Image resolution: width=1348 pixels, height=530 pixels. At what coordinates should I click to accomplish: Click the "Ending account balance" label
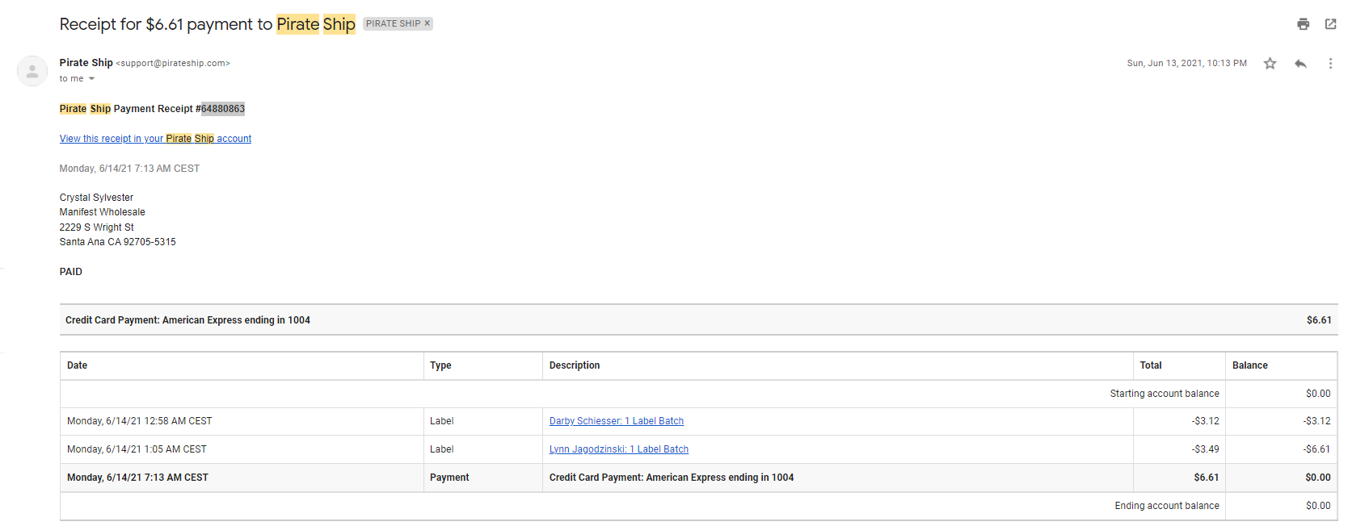(1167, 506)
